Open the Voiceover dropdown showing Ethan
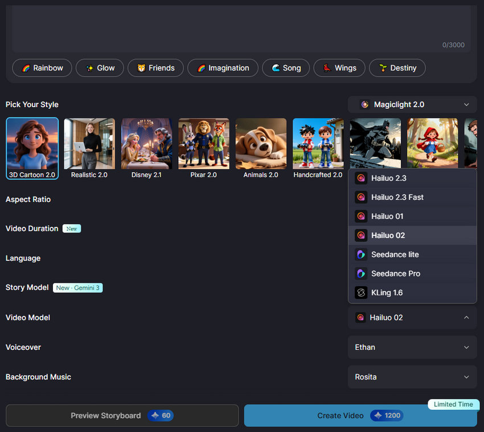Screen dimensions: 484x432 pyautogui.click(x=412, y=347)
